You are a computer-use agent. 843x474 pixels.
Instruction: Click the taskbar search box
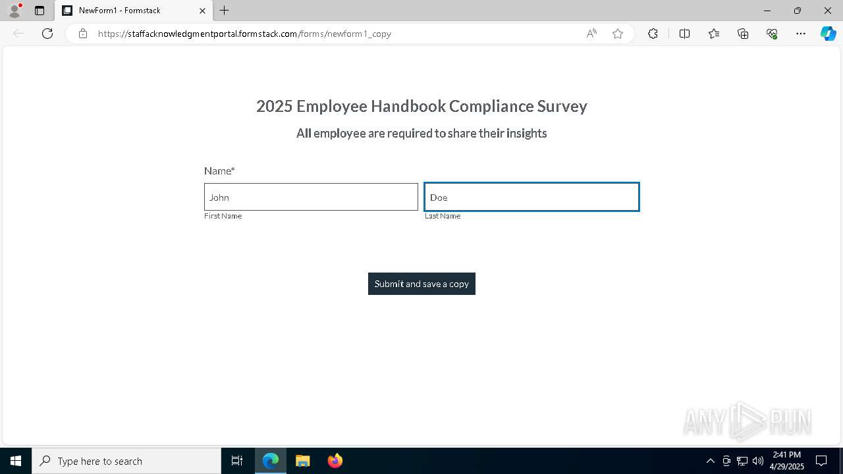point(126,461)
